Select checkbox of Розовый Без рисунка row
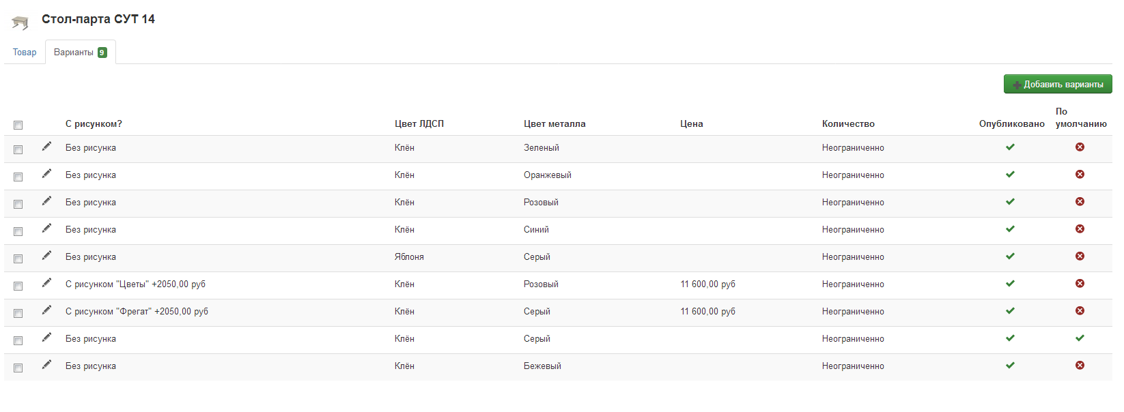Image resolution: width=1124 pixels, height=412 pixels. point(18,204)
